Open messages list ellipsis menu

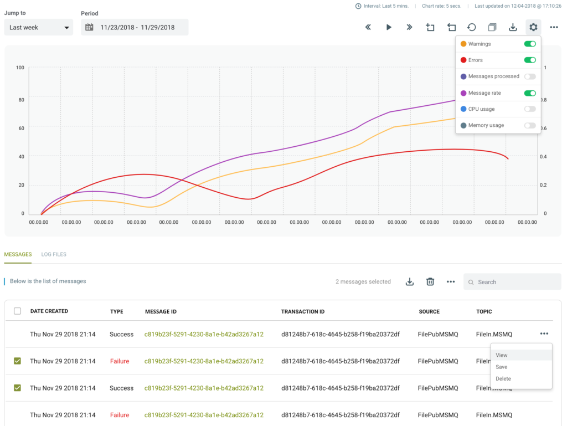pyautogui.click(x=451, y=282)
